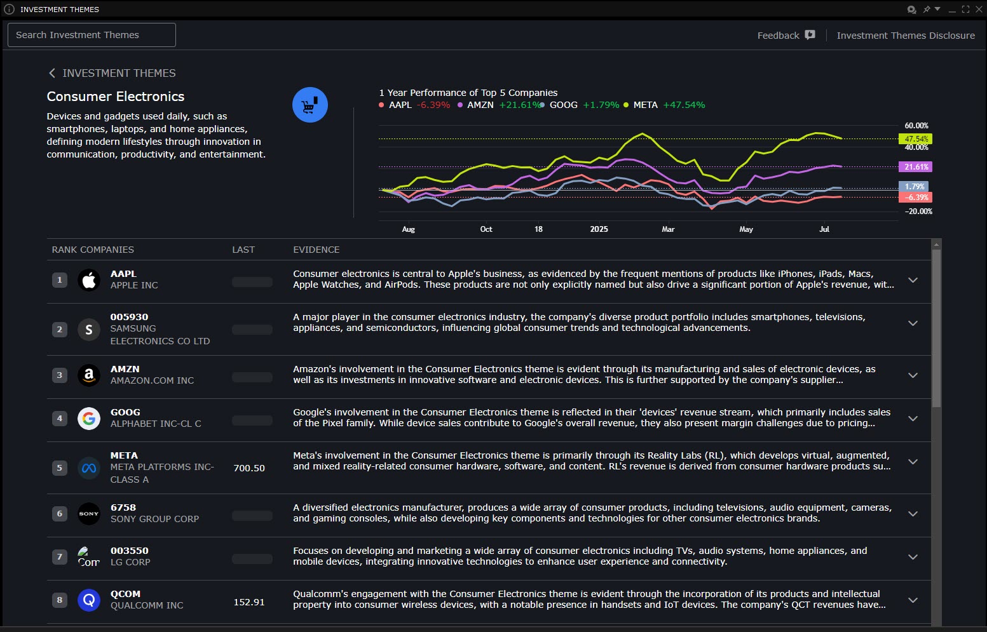
Task: Click the rank 7 badge for LG Corp
Action: click(x=60, y=556)
